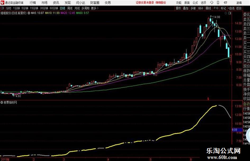Open the 问小达 menu
The image size is (250, 161).
point(80,3)
